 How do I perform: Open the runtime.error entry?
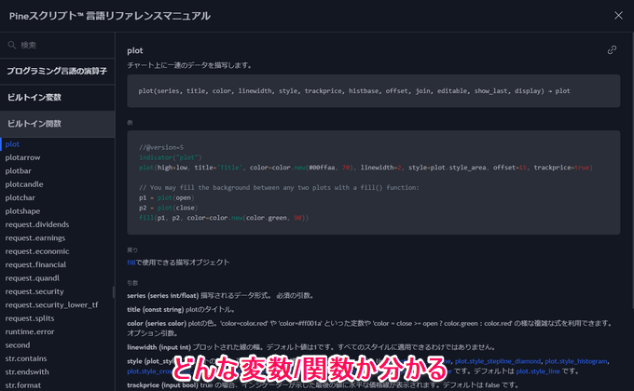point(30,331)
